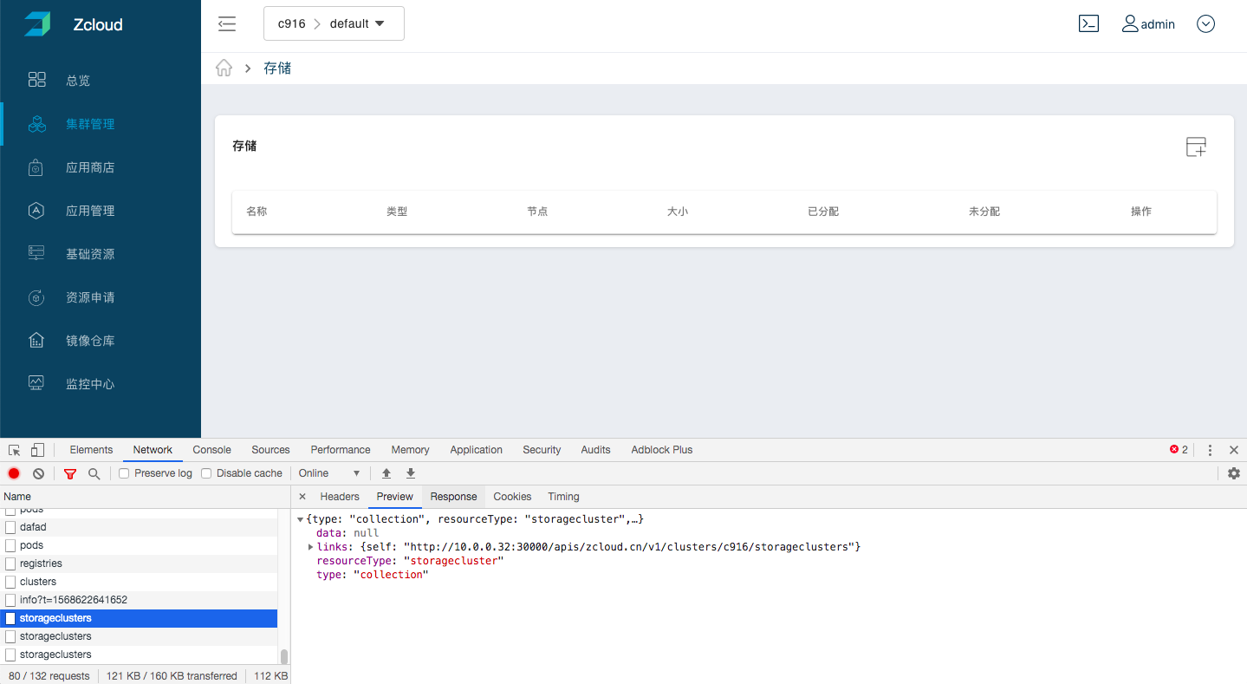Click the 存储 breadcrumb link

pyautogui.click(x=277, y=68)
